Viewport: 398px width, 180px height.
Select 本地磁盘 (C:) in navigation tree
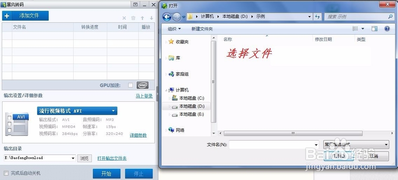(x=192, y=98)
